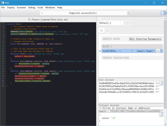Select account starting with 0xfa4b795b491cc1975
Viewport: 167px width, 126px height.
(129, 92)
